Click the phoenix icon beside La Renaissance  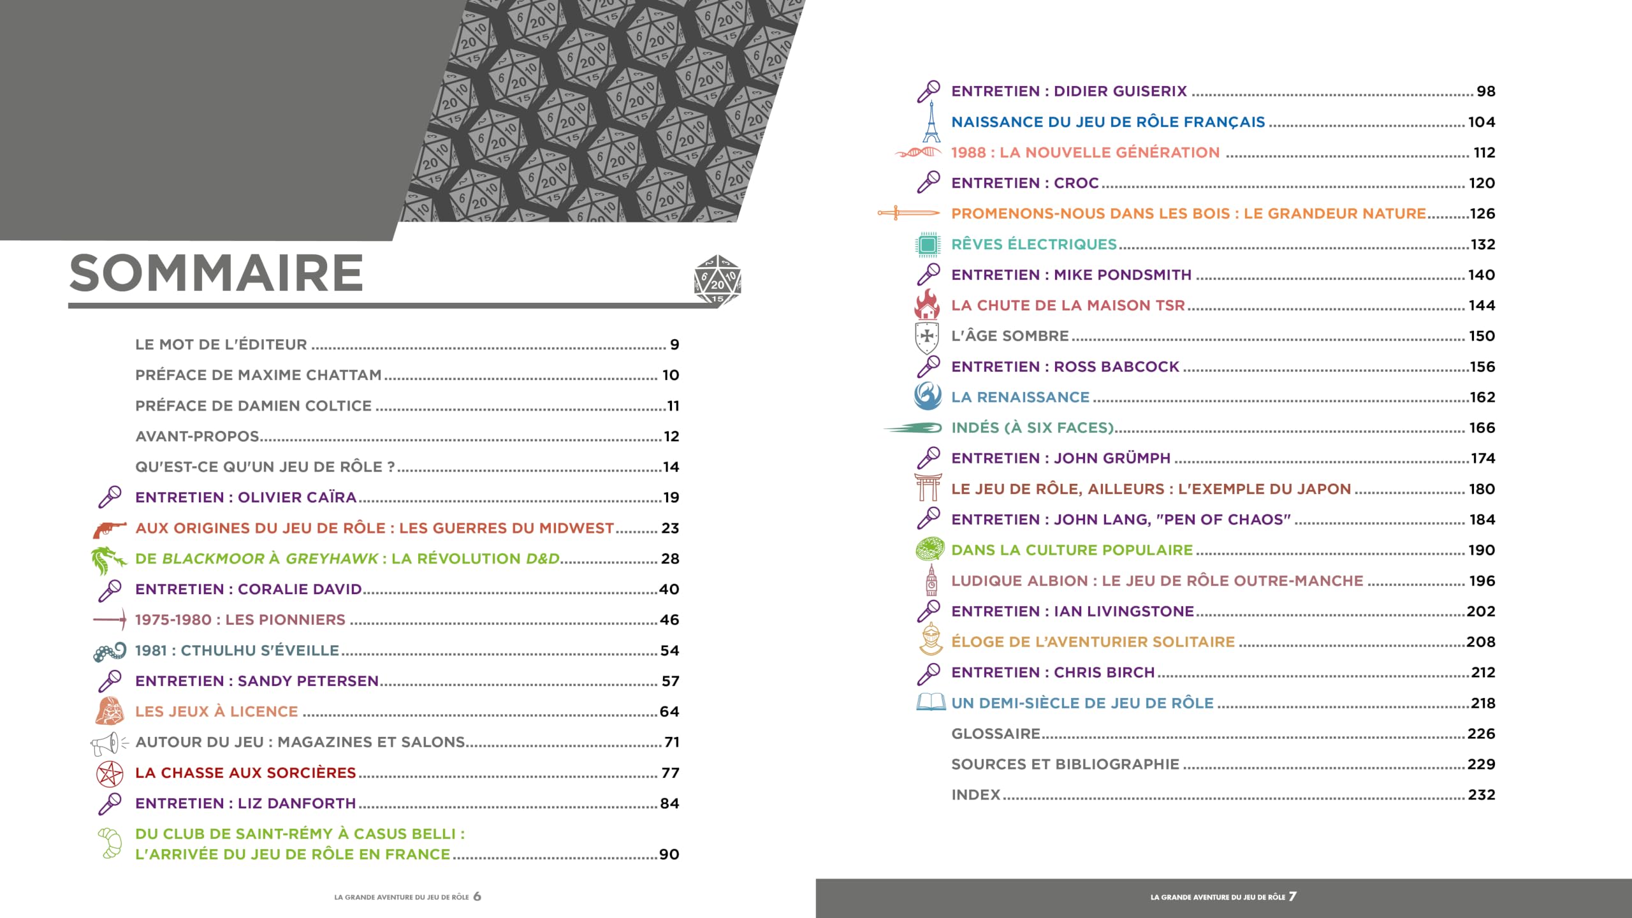click(x=928, y=396)
